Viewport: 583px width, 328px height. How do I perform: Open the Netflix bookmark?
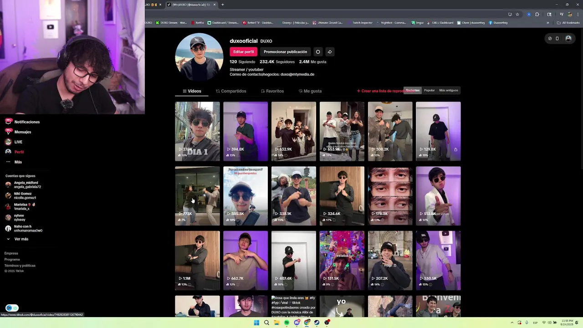point(198,23)
